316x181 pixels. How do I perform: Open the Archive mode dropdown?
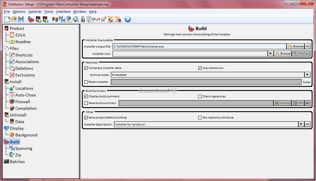coord(307,75)
